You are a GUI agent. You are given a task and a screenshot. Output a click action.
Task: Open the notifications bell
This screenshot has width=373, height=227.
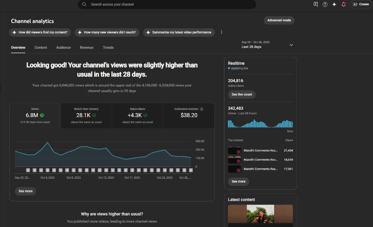click(343, 4)
